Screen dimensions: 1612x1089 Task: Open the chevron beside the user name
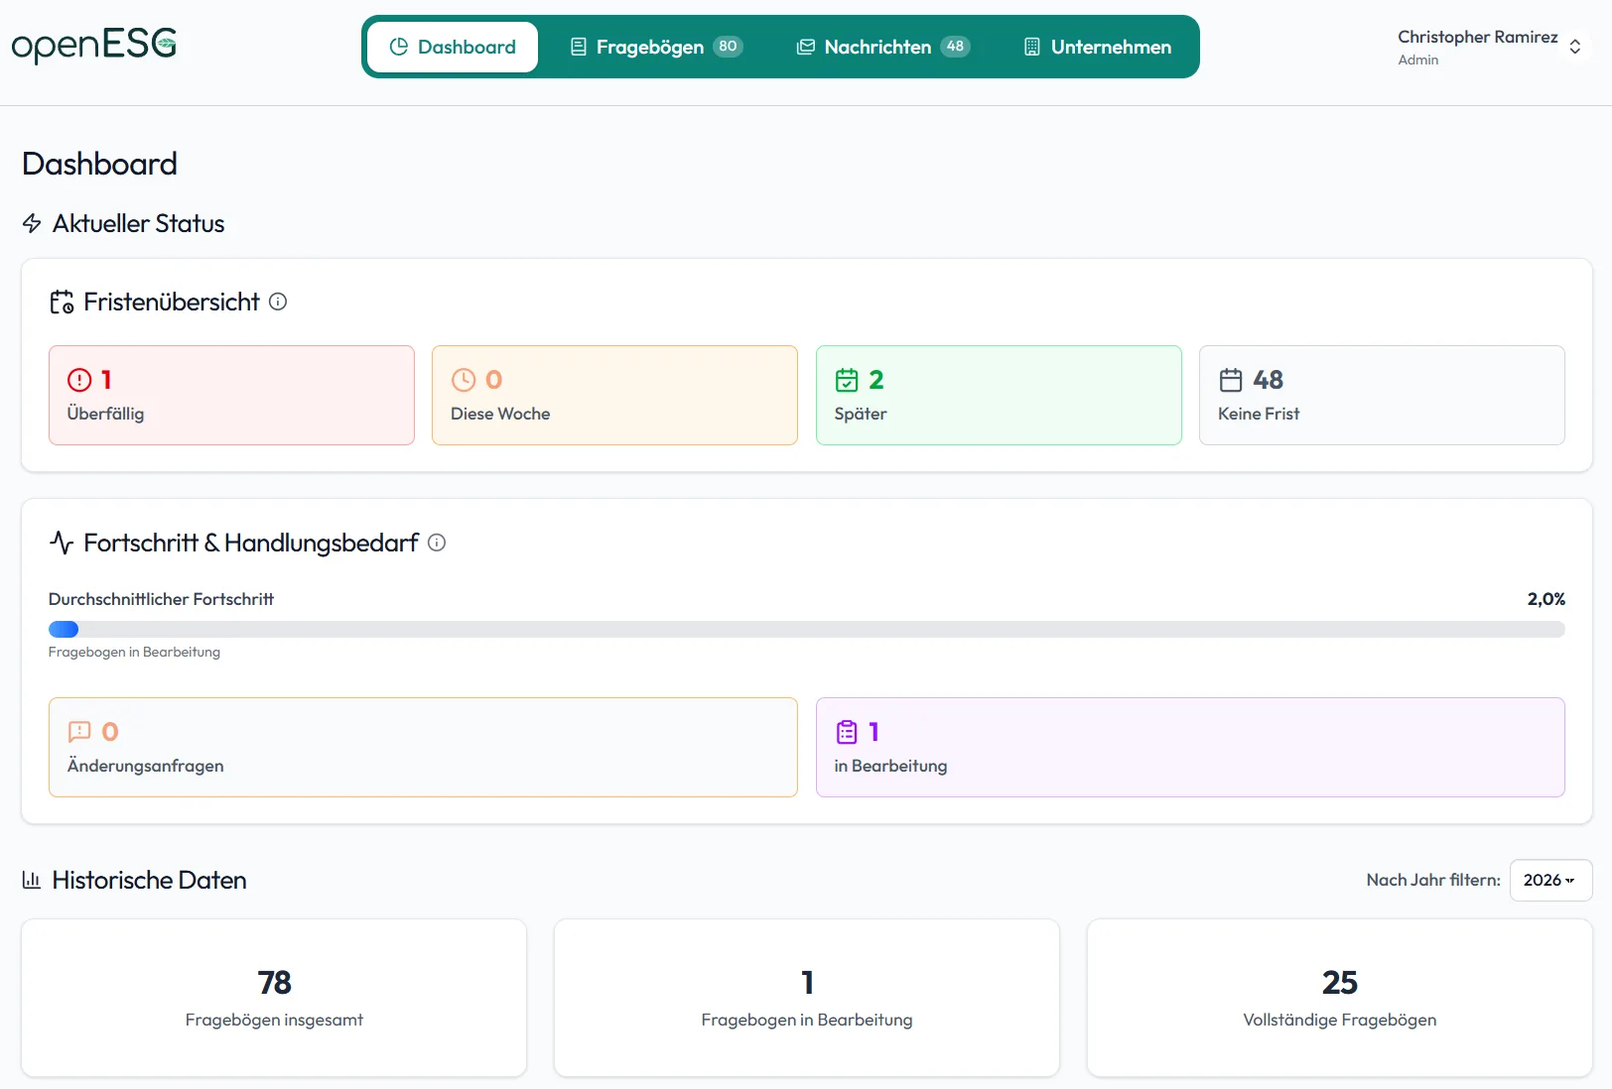(1574, 46)
